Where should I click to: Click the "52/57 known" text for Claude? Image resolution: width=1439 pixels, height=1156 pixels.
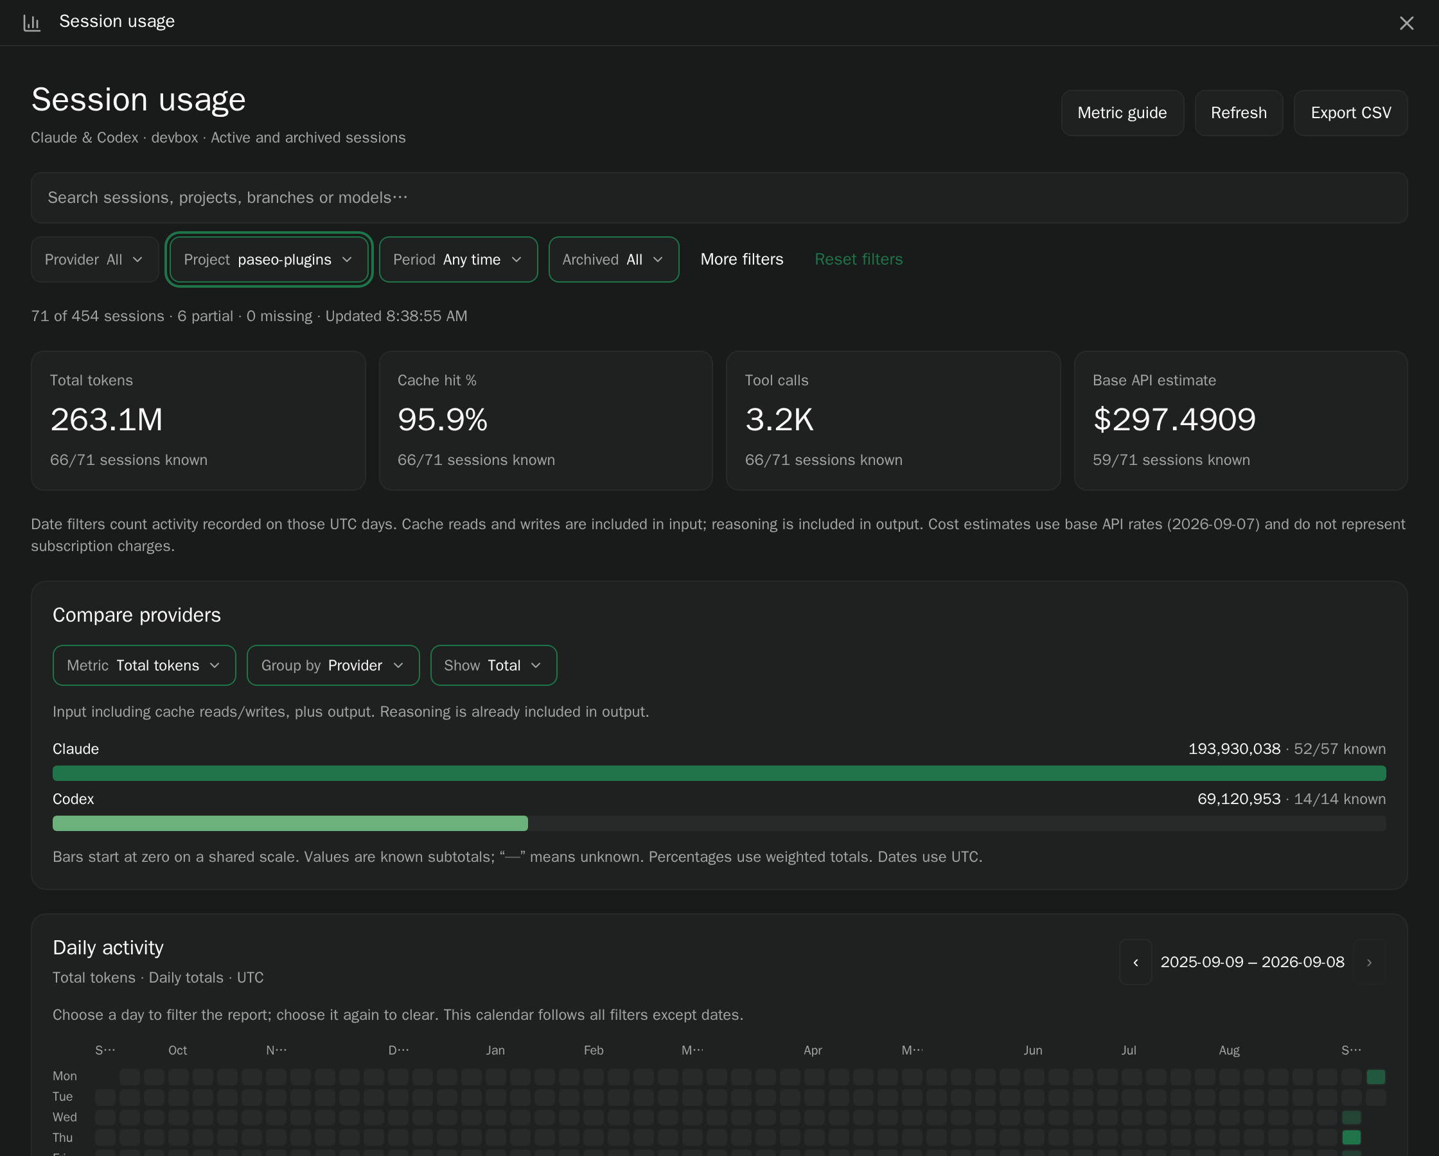click(1339, 749)
